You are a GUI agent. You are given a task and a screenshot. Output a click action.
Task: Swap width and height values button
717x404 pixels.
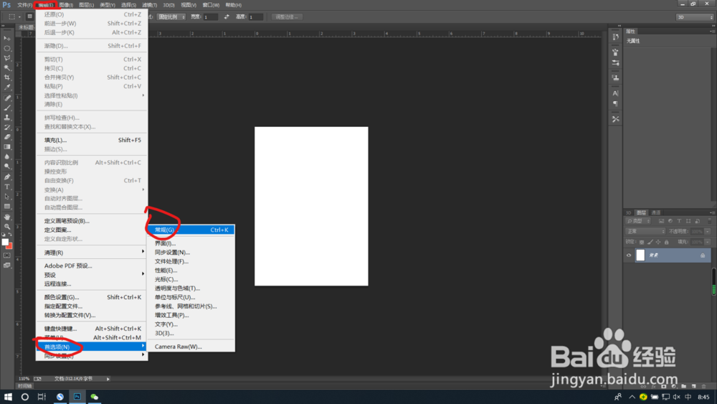coord(227,17)
